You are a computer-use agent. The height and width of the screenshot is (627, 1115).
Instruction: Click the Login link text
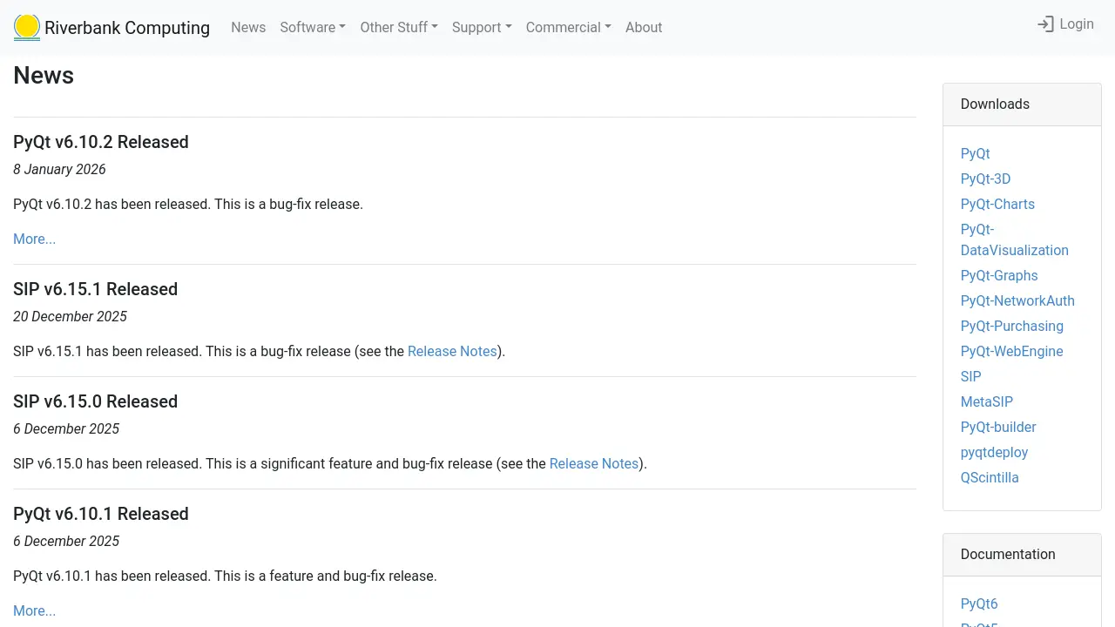(1077, 24)
